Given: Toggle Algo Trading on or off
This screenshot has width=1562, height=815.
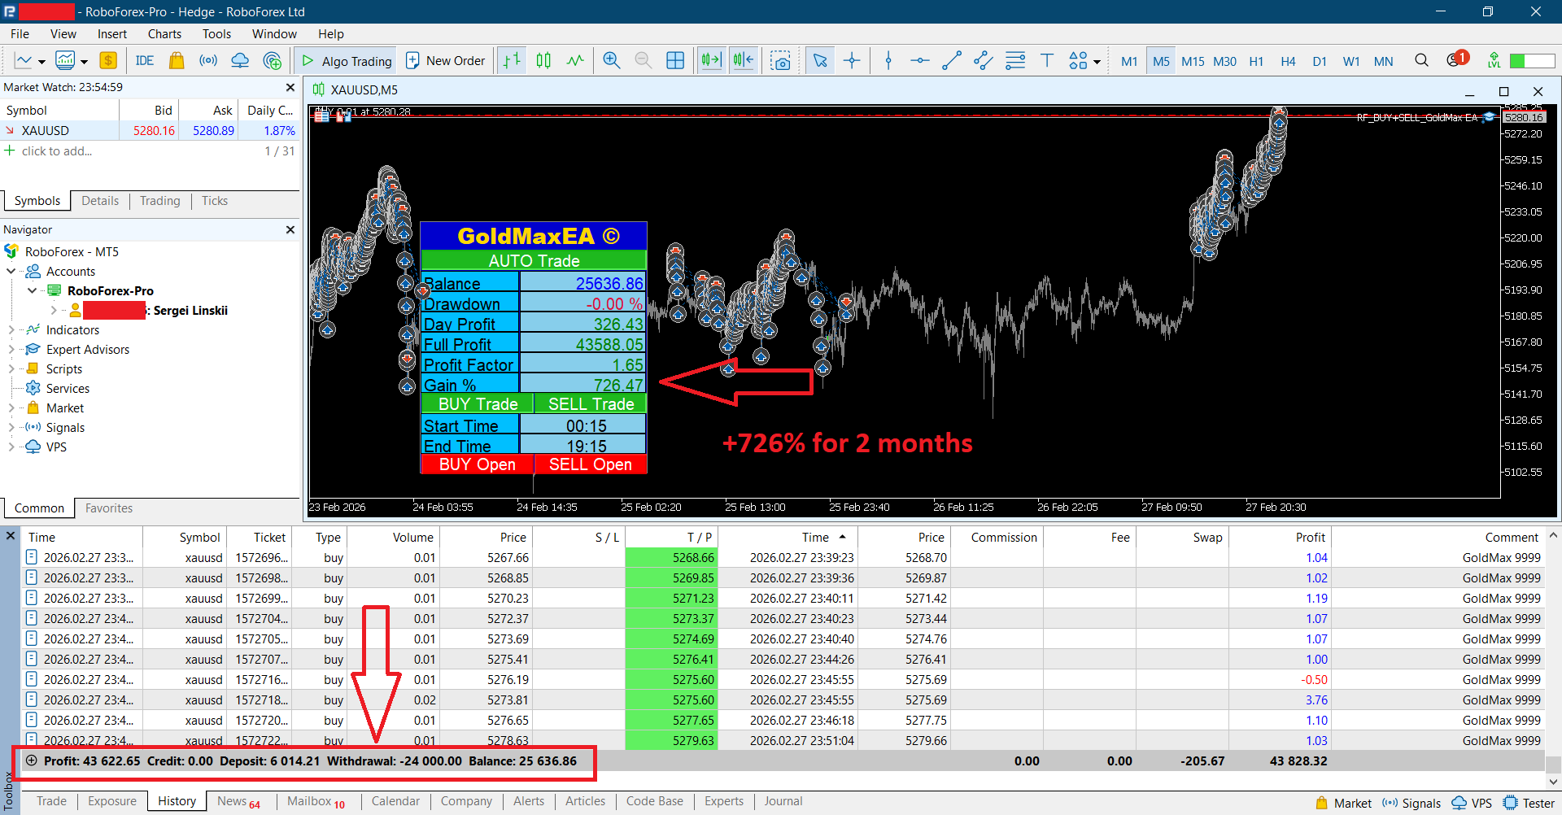Looking at the screenshot, I should (x=347, y=61).
